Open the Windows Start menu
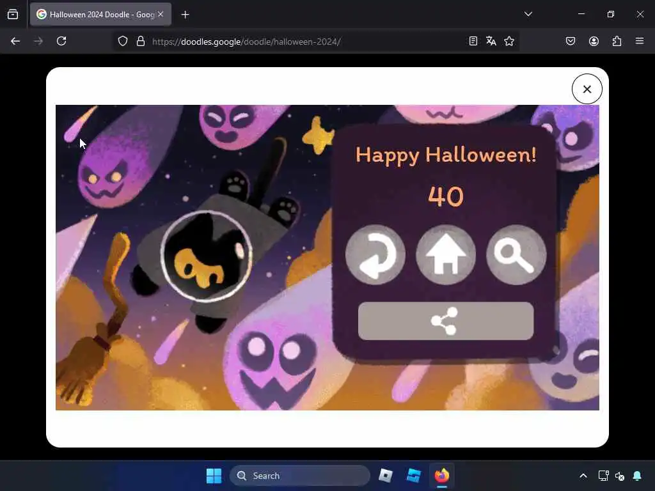Screen dimensions: 655x491 click(214, 476)
